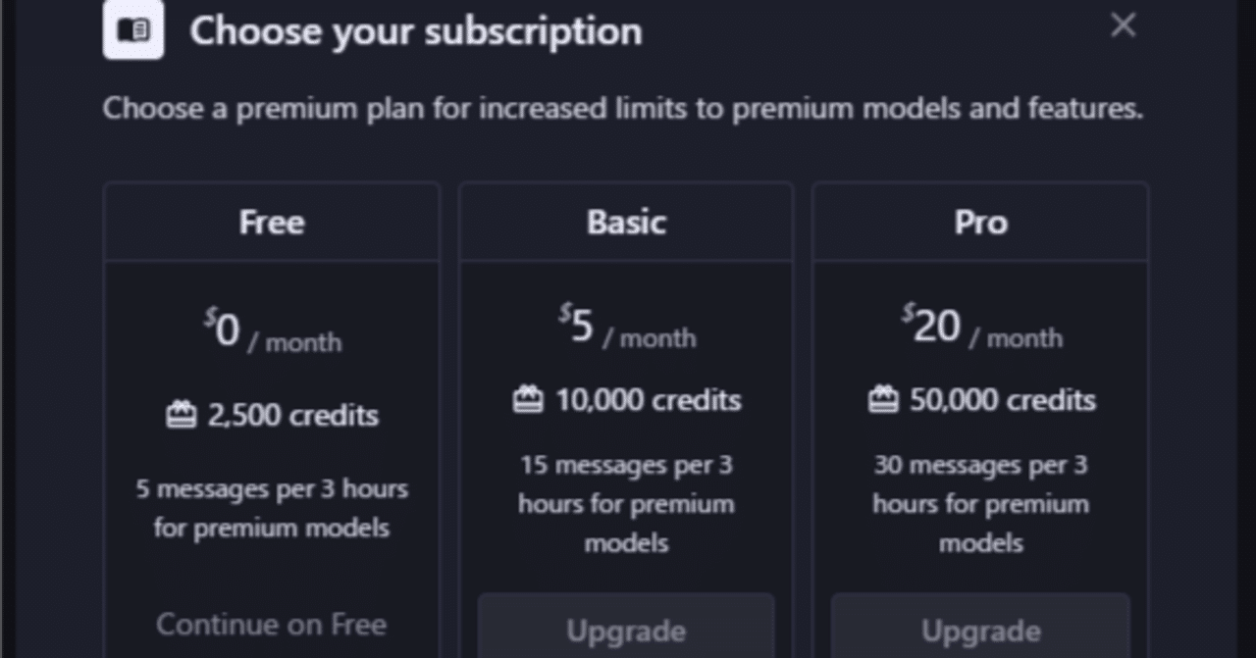Click the 2,500 credits label
1256x658 pixels.
[292, 416]
